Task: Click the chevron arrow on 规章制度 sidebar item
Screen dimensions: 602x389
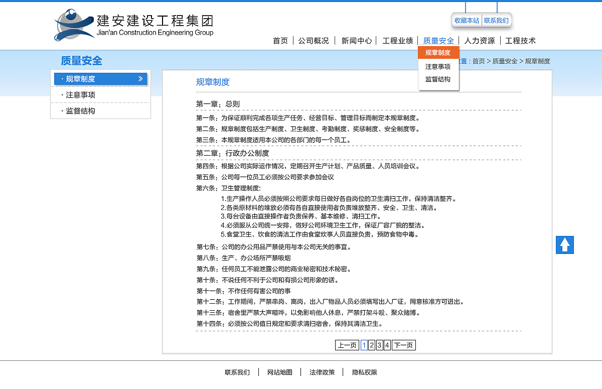Action: pos(141,79)
